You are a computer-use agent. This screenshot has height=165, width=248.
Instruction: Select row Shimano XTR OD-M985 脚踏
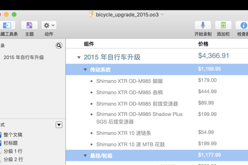click(x=129, y=81)
